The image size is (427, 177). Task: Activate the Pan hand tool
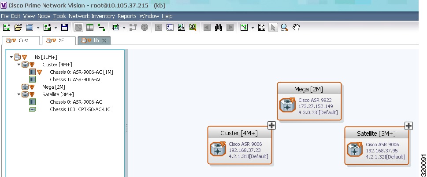(x=296, y=27)
